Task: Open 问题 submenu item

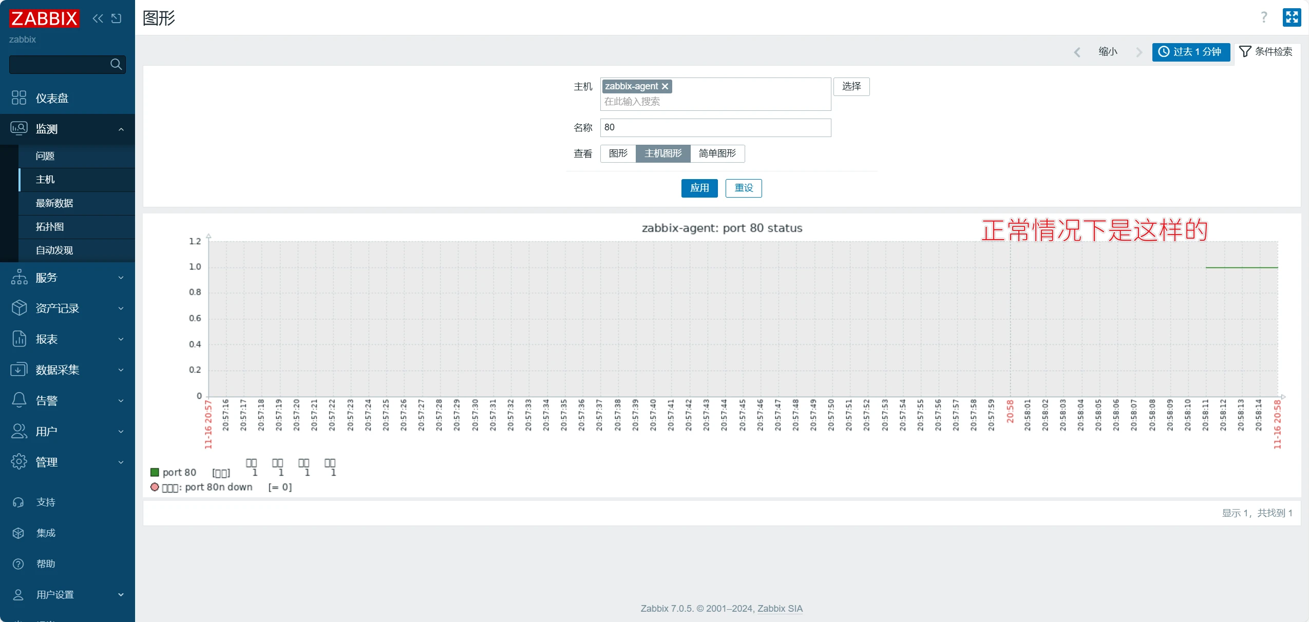Action: click(x=45, y=156)
